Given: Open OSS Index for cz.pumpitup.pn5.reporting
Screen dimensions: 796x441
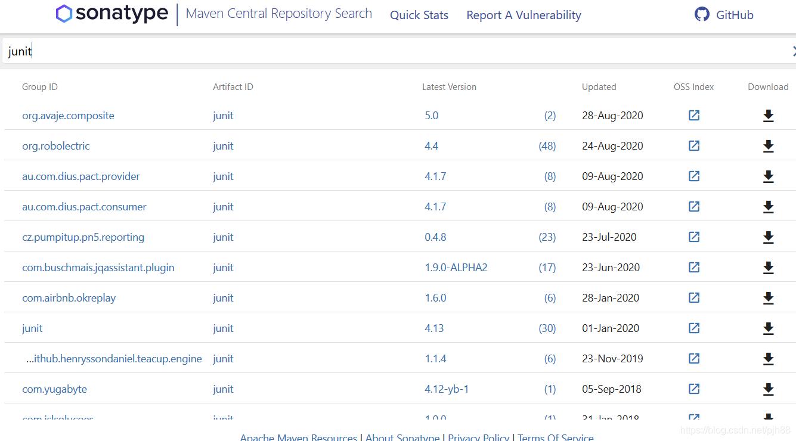Looking at the screenshot, I should 694,237.
